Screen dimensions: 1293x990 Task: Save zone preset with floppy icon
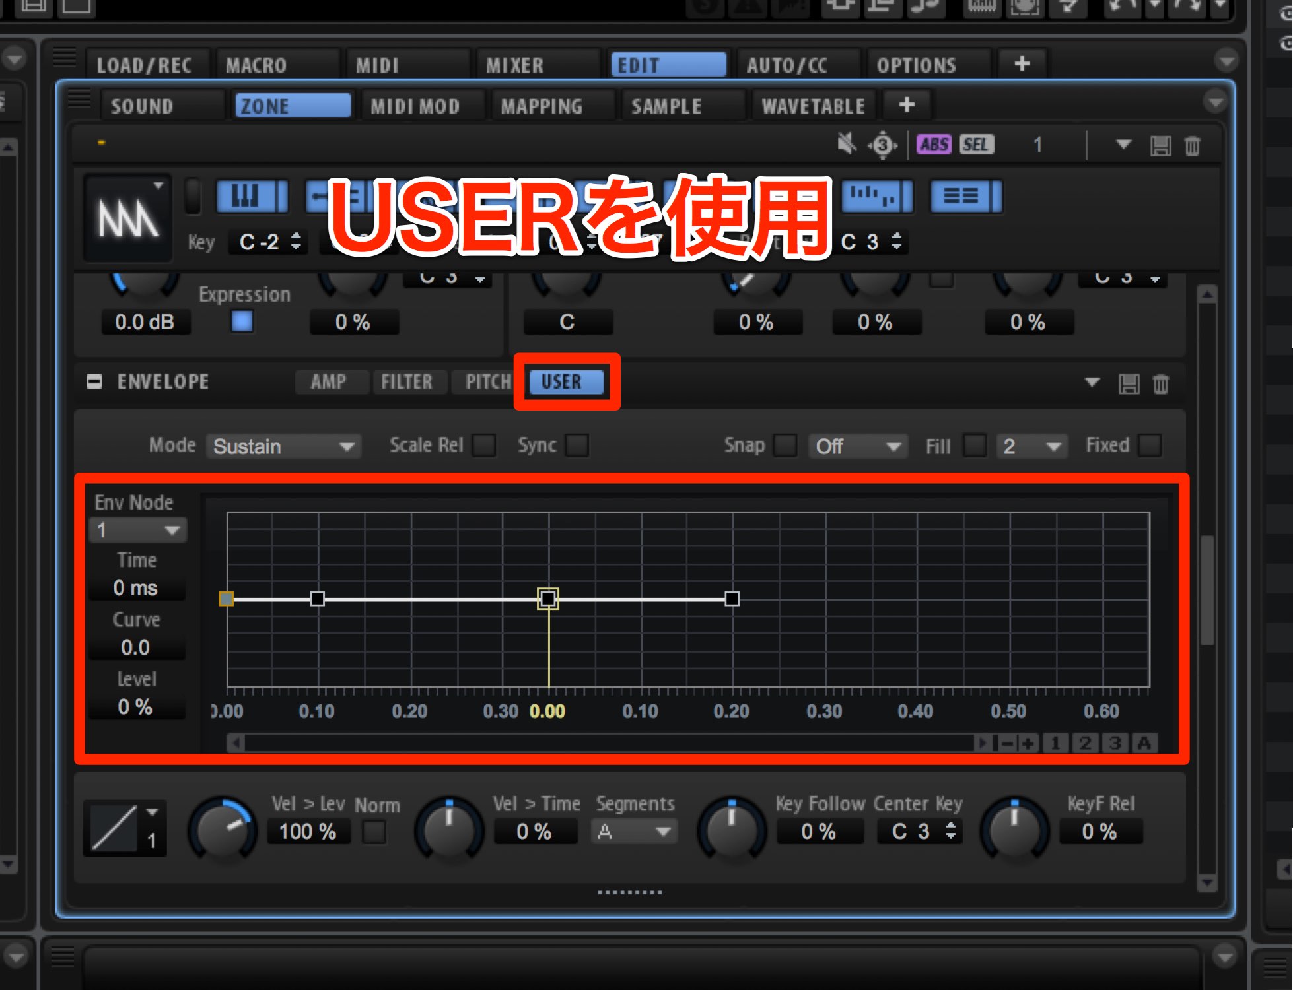point(1160,145)
